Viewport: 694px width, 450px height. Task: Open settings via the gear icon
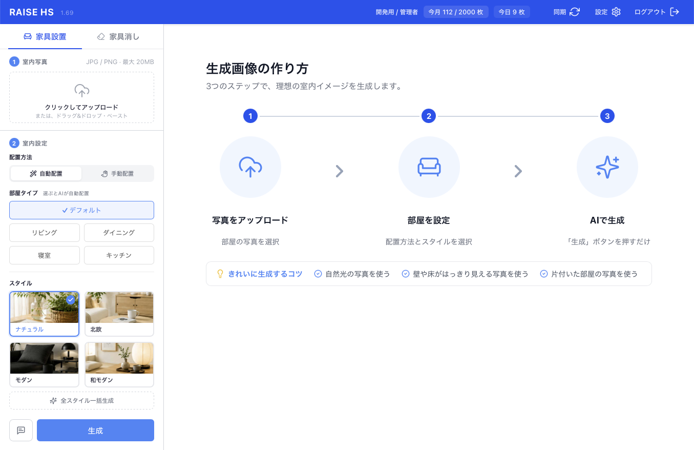[x=616, y=12]
